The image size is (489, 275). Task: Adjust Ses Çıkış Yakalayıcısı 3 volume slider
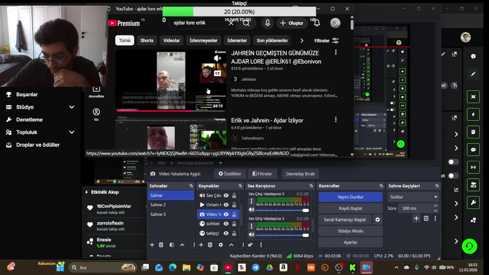pyautogui.click(x=282, y=210)
